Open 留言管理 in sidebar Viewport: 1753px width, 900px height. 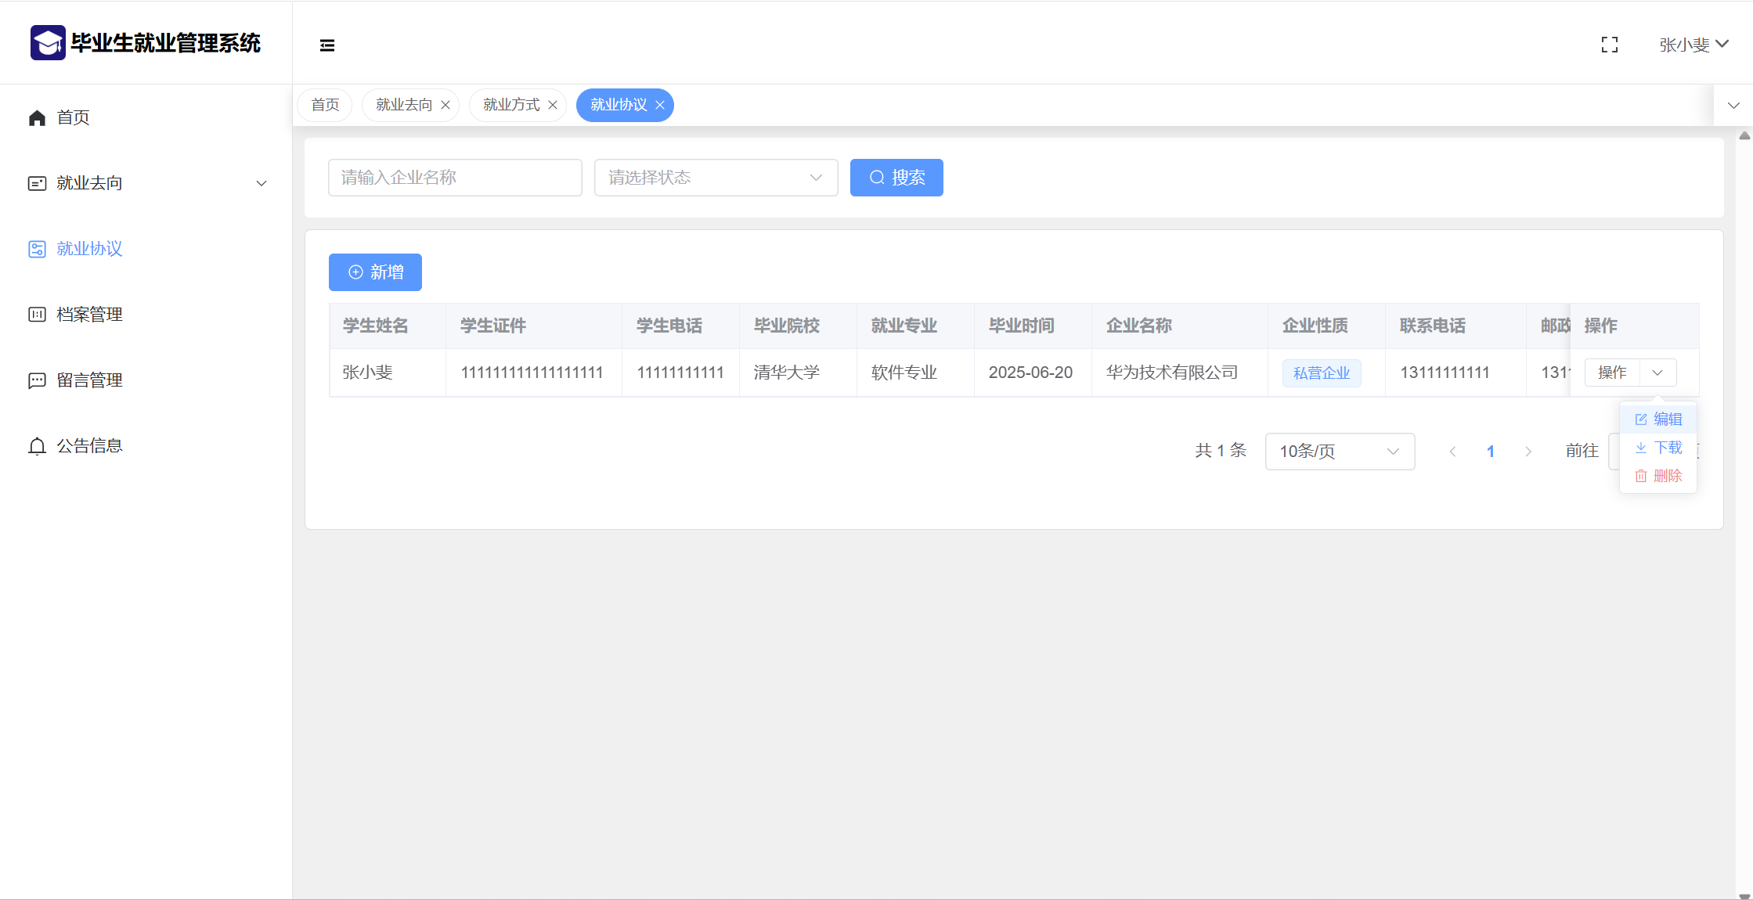89,380
